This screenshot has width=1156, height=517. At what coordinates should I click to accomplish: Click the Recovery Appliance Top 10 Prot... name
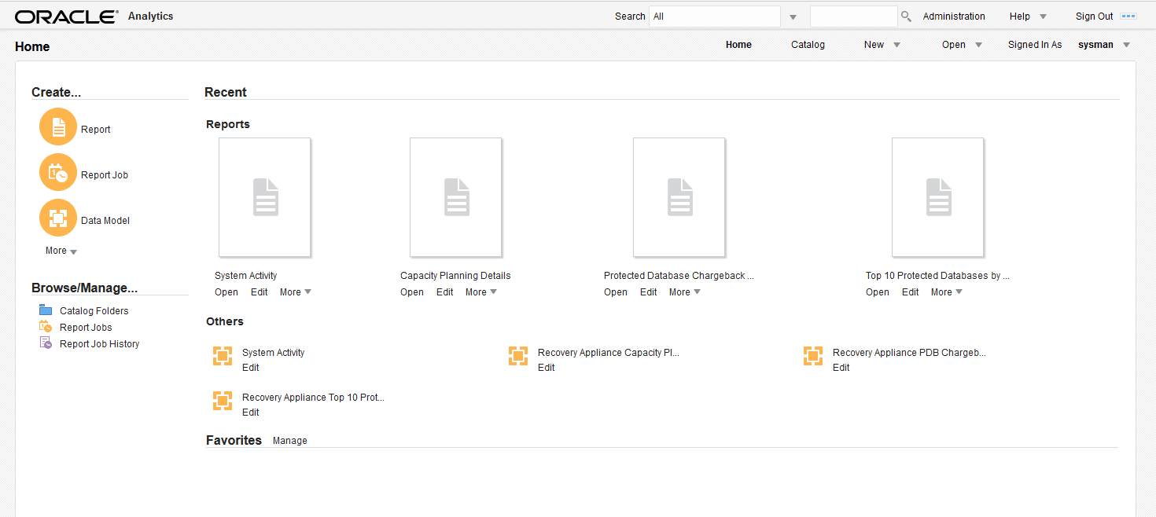[x=313, y=398]
